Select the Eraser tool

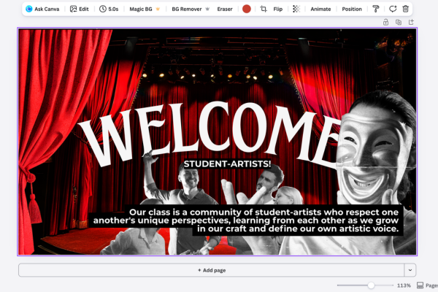click(x=224, y=9)
